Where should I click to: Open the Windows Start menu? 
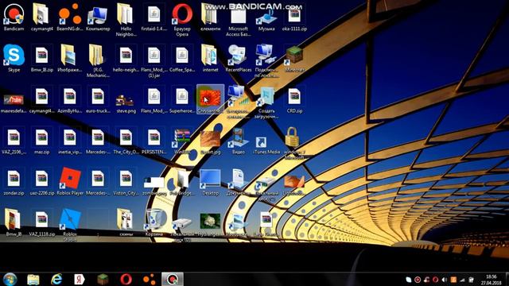coord(10,279)
